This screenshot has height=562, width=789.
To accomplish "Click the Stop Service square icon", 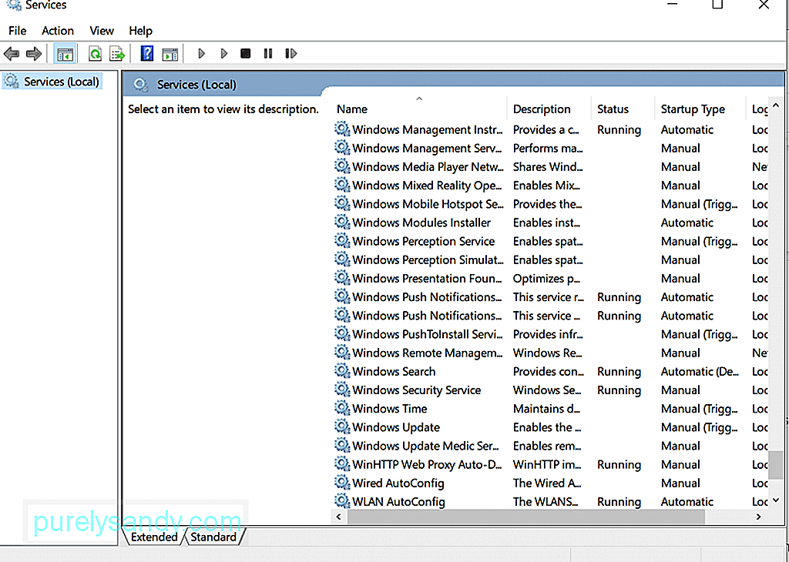I will (246, 53).
